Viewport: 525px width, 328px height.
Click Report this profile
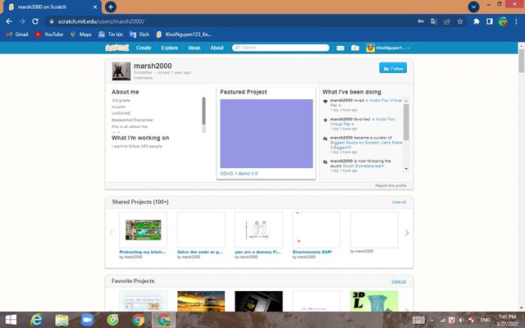(390, 185)
